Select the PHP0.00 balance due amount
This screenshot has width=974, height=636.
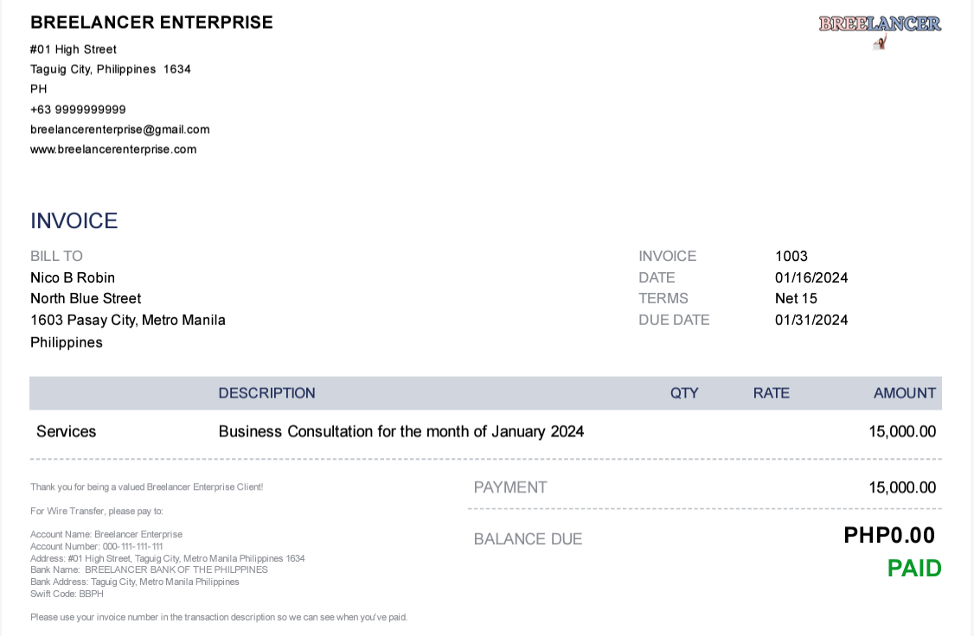click(889, 536)
